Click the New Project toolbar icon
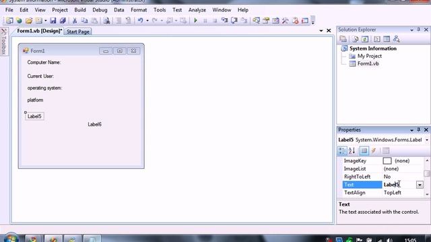This screenshot has height=242, width=431. (9, 21)
